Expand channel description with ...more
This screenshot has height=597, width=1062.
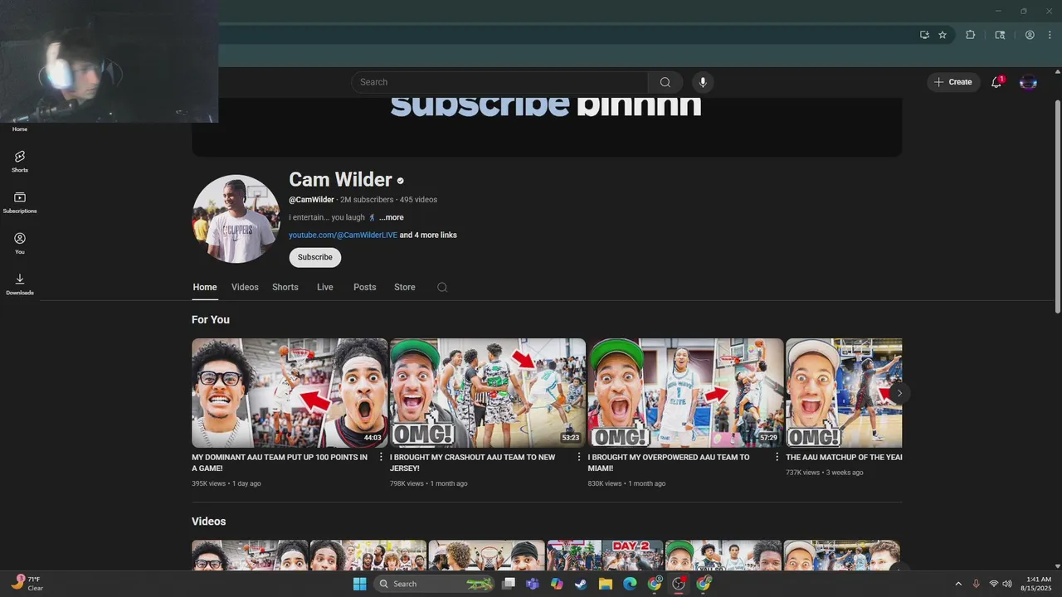(x=392, y=217)
